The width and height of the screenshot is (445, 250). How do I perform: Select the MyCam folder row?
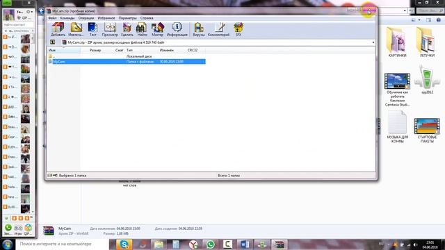click(127, 62)
